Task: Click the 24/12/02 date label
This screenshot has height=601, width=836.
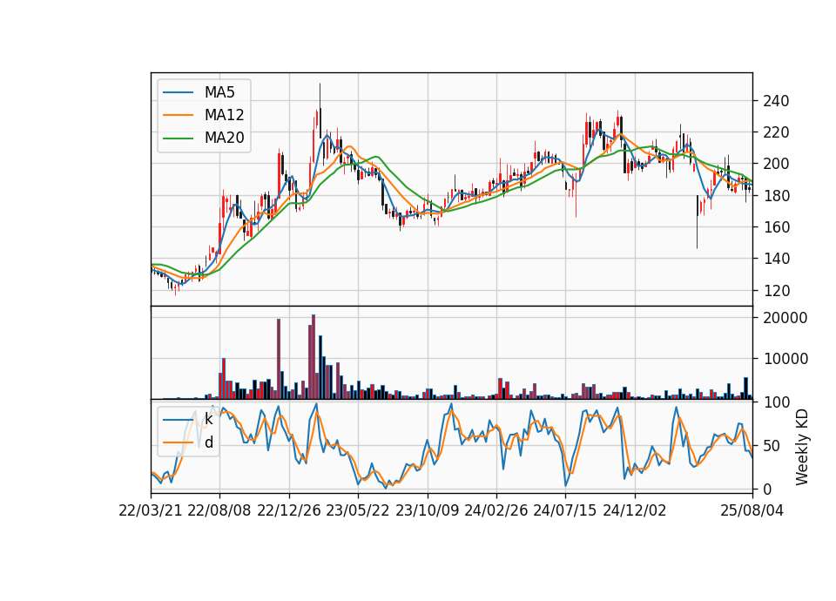Action: [635, 510]
